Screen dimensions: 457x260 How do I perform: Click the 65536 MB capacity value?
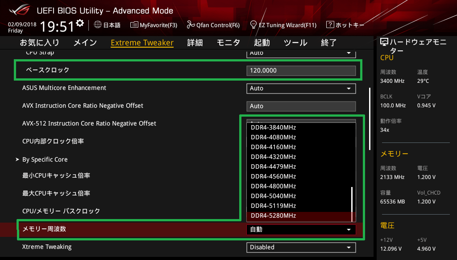coord(393,202)
